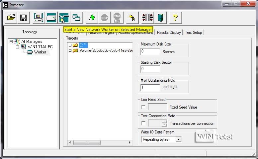The height and width of the screenshot is (159, 258).
Task: Select Worker 1 in topology tree
Action: 41,52
